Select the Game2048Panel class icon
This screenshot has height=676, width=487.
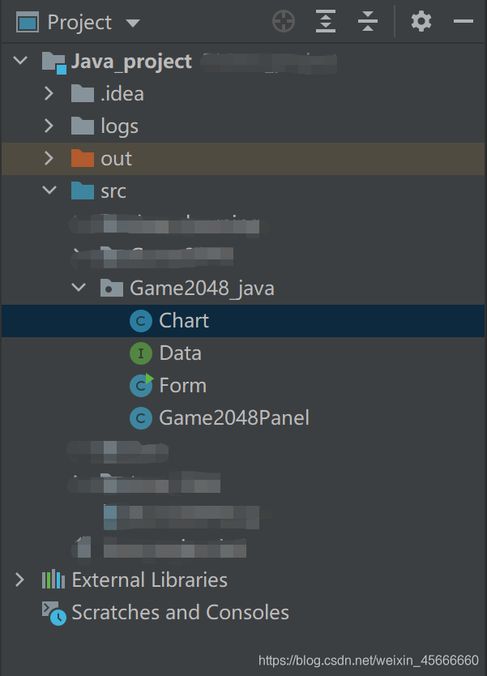point(139,418)
